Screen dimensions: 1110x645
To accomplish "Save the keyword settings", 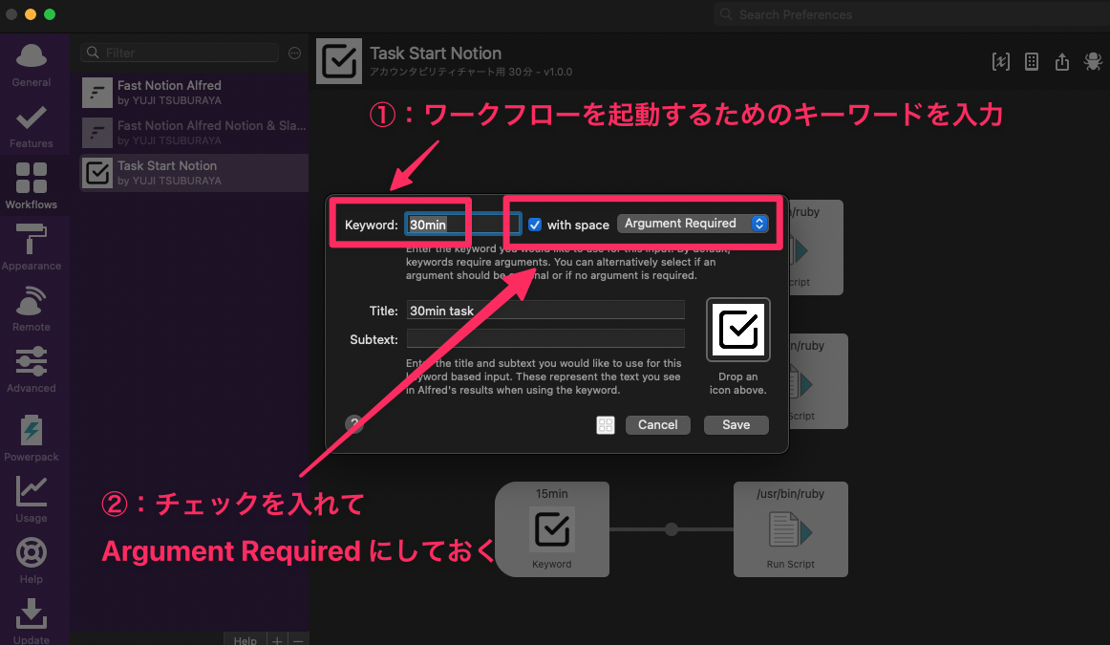I will 736,425.
